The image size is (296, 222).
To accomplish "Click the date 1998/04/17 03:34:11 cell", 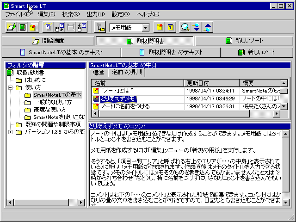I will 210,91.
